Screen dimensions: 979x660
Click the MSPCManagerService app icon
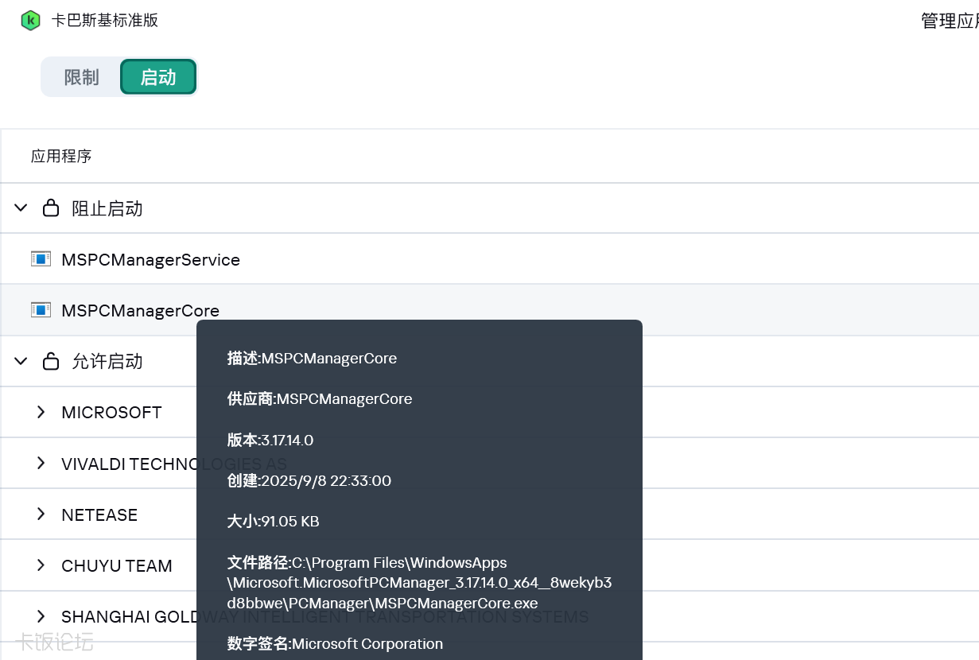click(41, 259)
